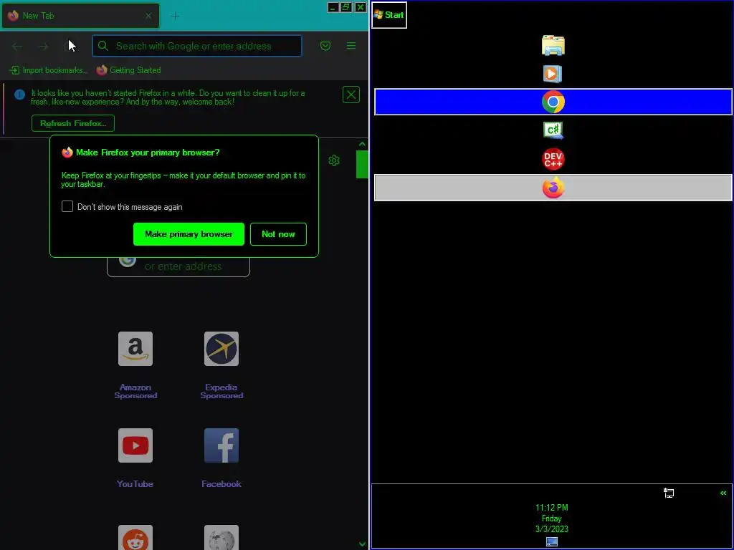The height and width of the screenshot is (550, 734).
Task: Click the page scrollbar up arrow
Action: click(x=362, y=144)
